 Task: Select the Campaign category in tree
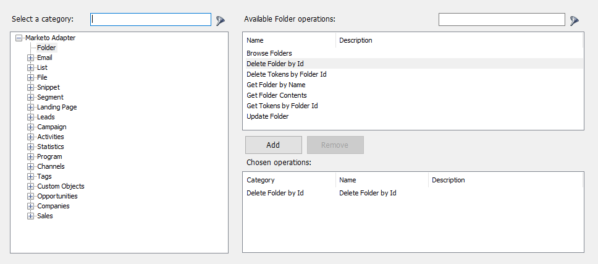[x=51, y=127]
